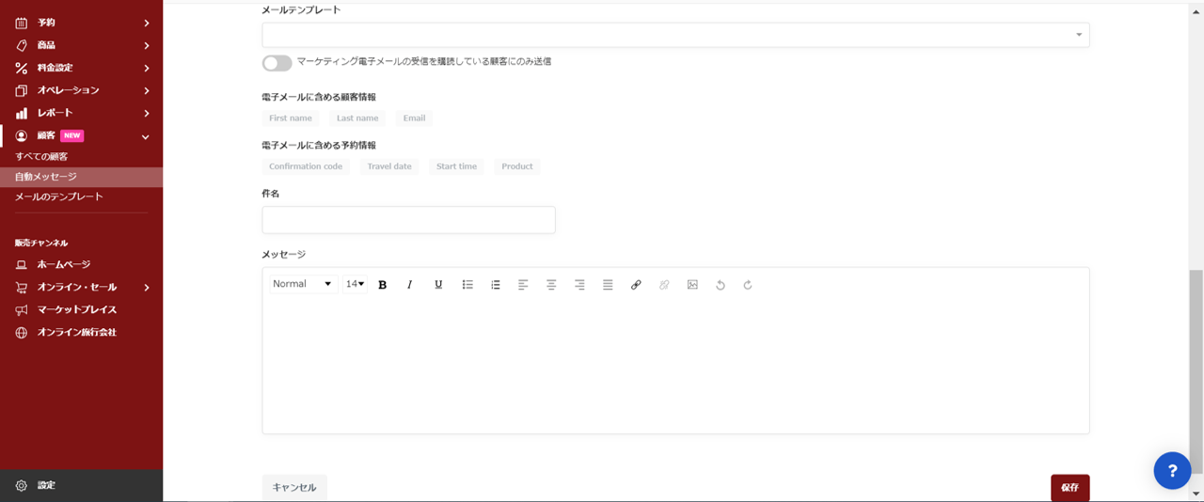Screen dimensions: 1204x502
Task: Center-align the message text
Action: [551, 285]
